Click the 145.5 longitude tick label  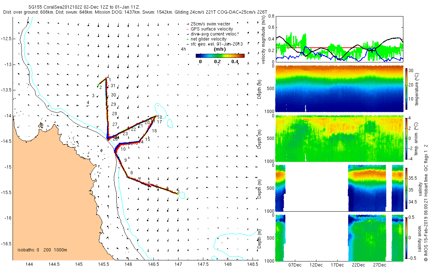pyautogui.click(x=103, y=264)
